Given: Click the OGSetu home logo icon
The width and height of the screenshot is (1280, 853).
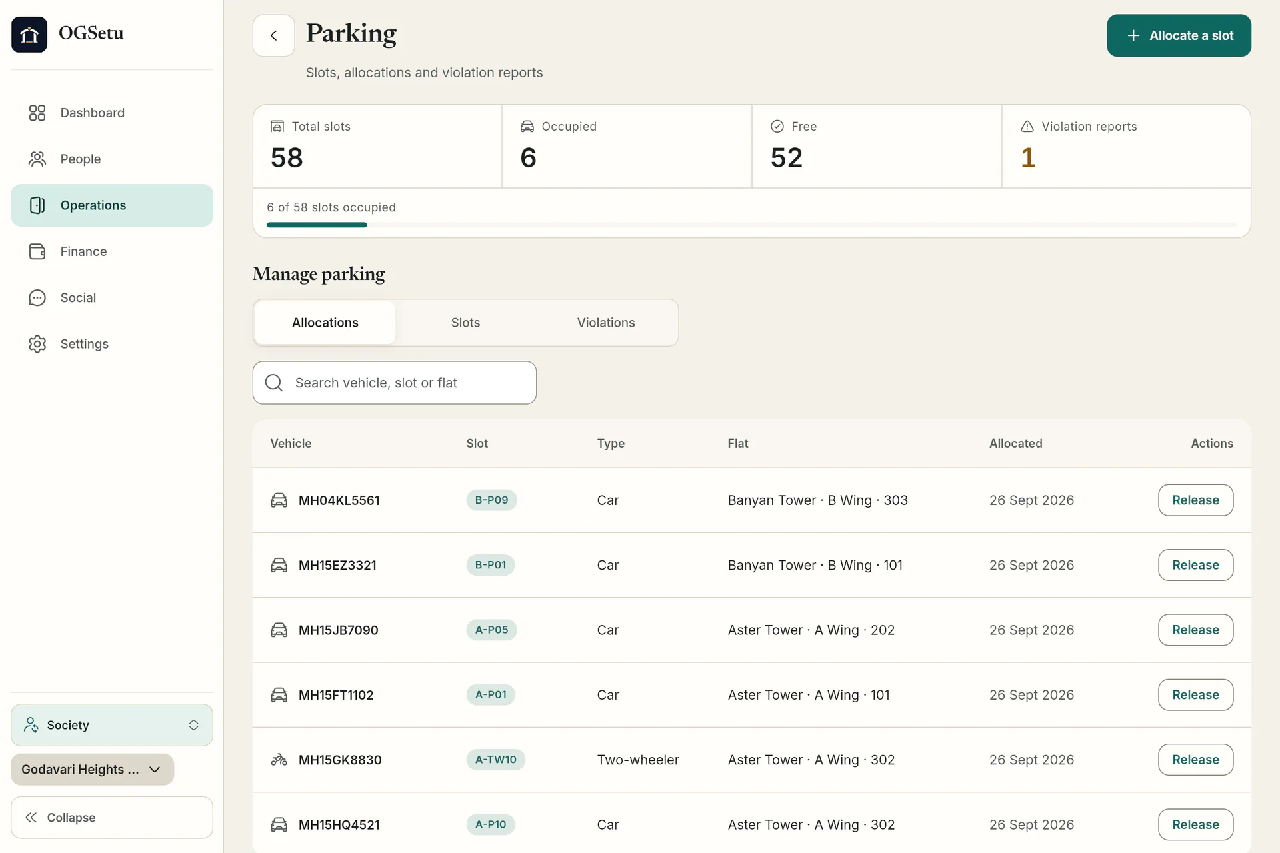Looking at the screenshot, I should tap(29, 35).
